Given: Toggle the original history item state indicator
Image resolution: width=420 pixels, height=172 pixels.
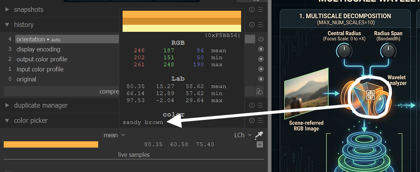Looking at the screenshot, I should point(261,79).
